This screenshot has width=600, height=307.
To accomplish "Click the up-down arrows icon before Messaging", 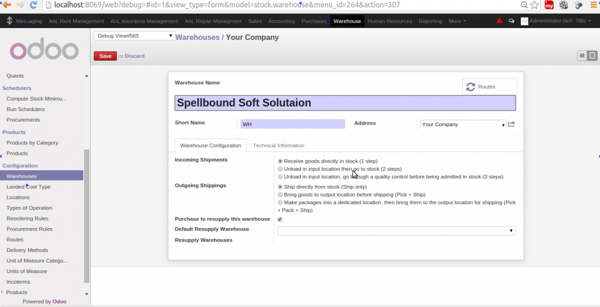I will pos(10,21).
